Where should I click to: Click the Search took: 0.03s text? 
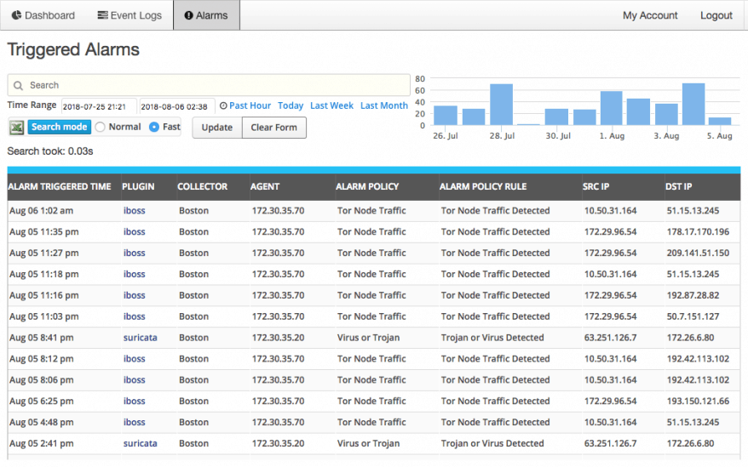tap(50, 151)
